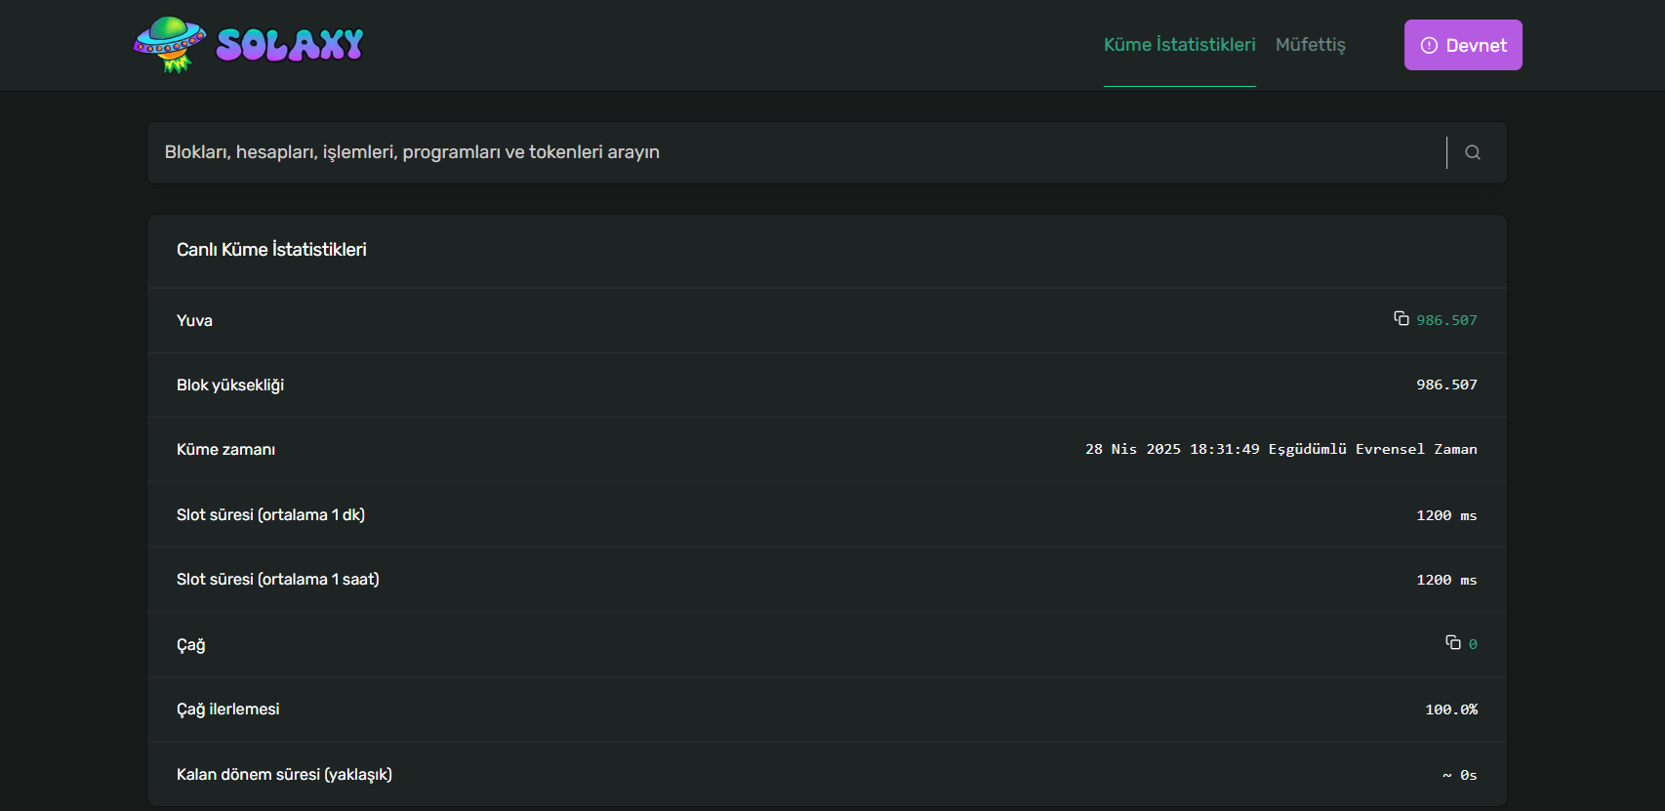
Task: Open the green Yuva slot link 986.507
Action: [1447, 320]
